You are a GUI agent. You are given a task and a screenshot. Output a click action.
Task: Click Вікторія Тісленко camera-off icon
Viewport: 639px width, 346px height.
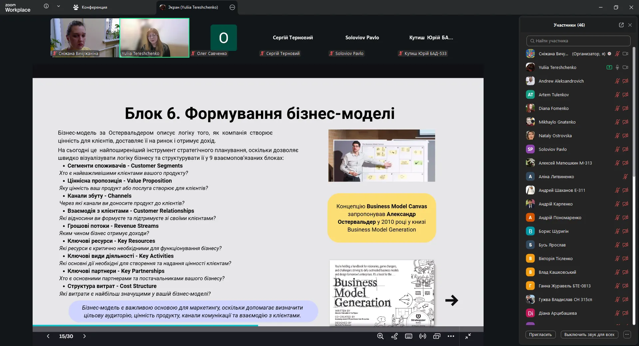[x=625, y=258]
